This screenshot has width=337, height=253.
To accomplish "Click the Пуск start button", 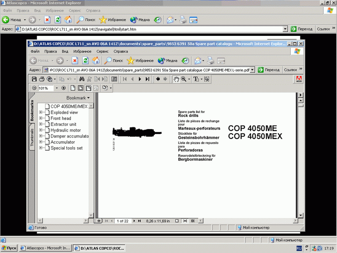I will tap(9, 248).
